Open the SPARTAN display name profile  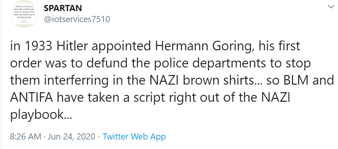[x=63, y=8]
